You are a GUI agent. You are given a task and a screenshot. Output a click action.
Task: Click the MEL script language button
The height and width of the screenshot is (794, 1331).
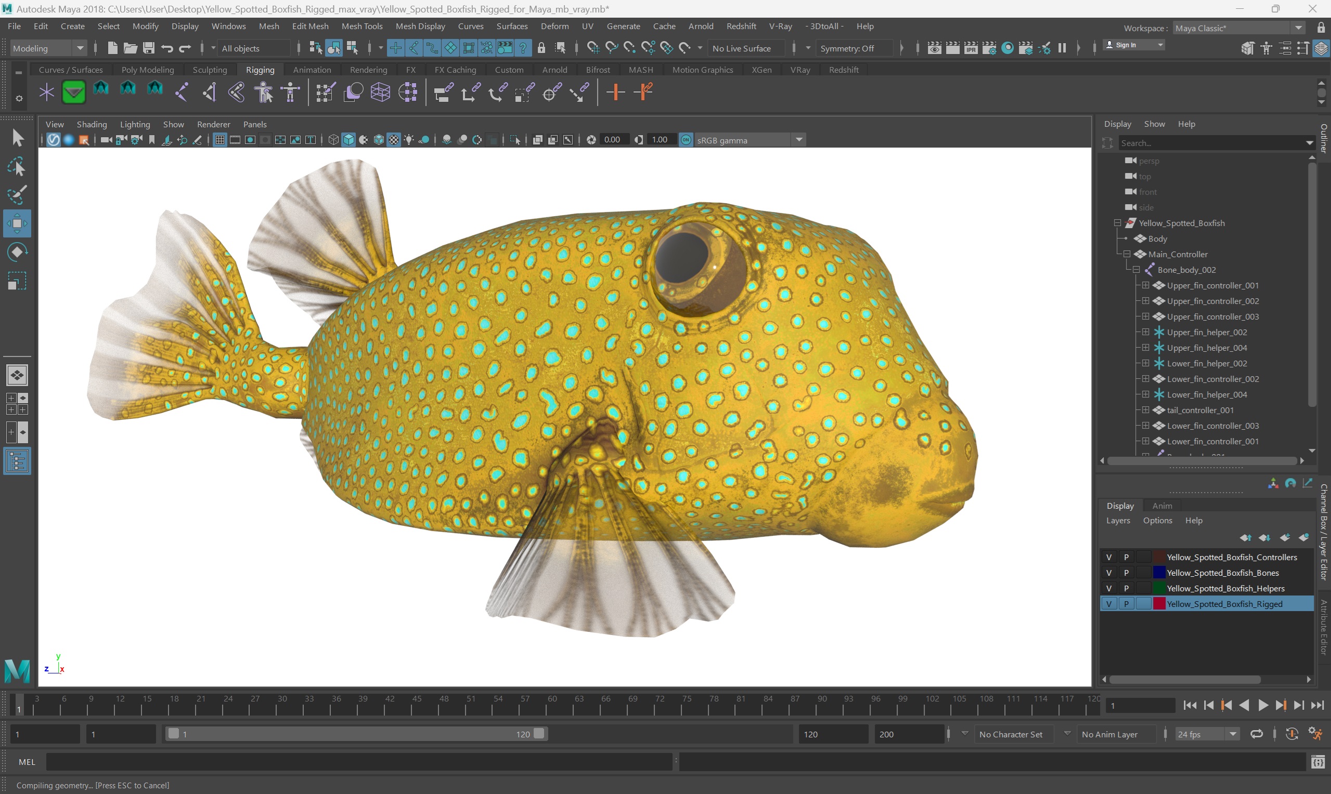pyautogui.click(x=27, y=762)
